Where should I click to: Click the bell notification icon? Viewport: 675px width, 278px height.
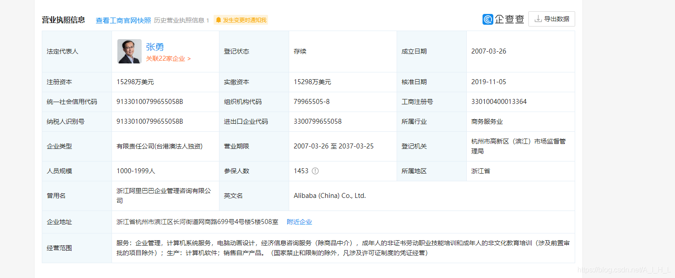[x=219, y=20]
